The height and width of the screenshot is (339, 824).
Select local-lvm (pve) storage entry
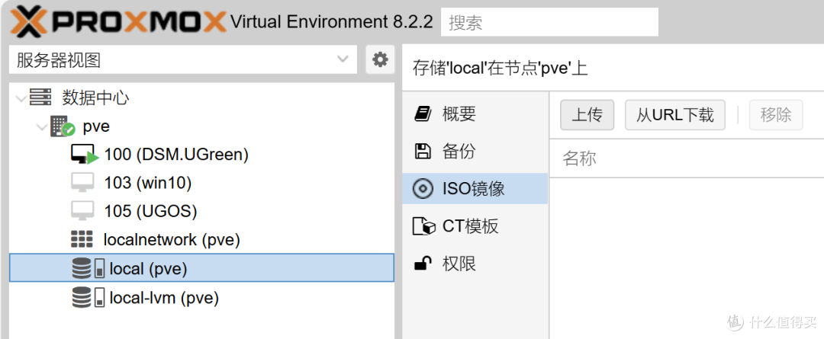[164, 298]
